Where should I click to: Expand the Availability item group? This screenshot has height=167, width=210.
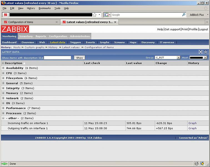[x=3, y=68]
